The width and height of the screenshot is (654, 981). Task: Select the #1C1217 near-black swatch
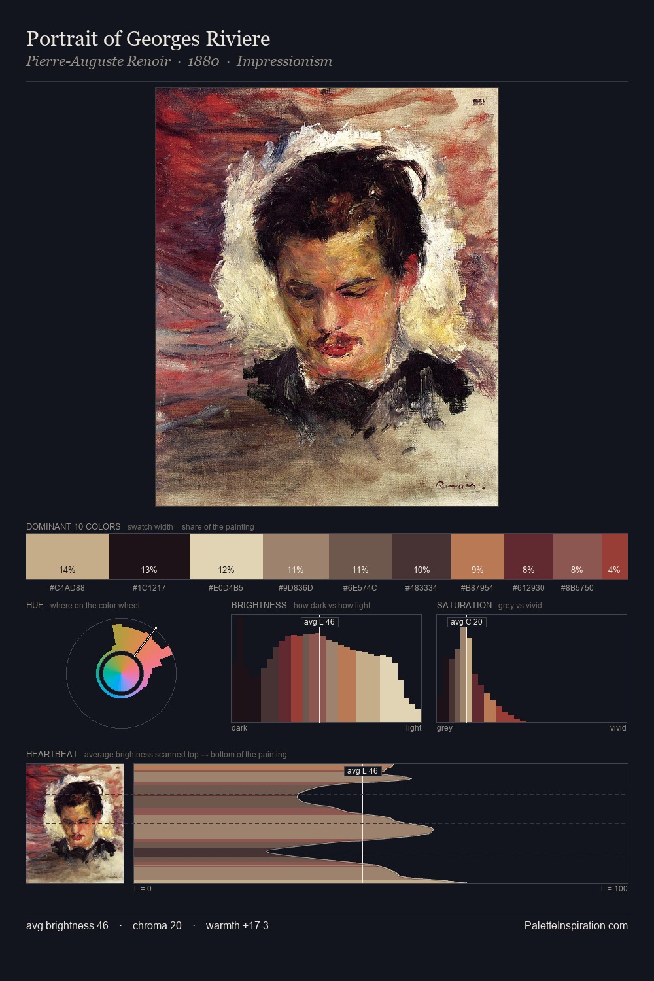point(149,557)
